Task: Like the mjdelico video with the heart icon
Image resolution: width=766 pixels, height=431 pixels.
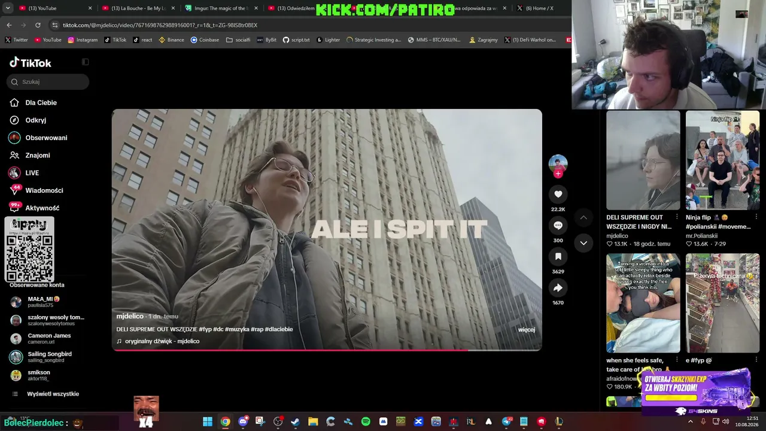Action: (x=558, y=194)
